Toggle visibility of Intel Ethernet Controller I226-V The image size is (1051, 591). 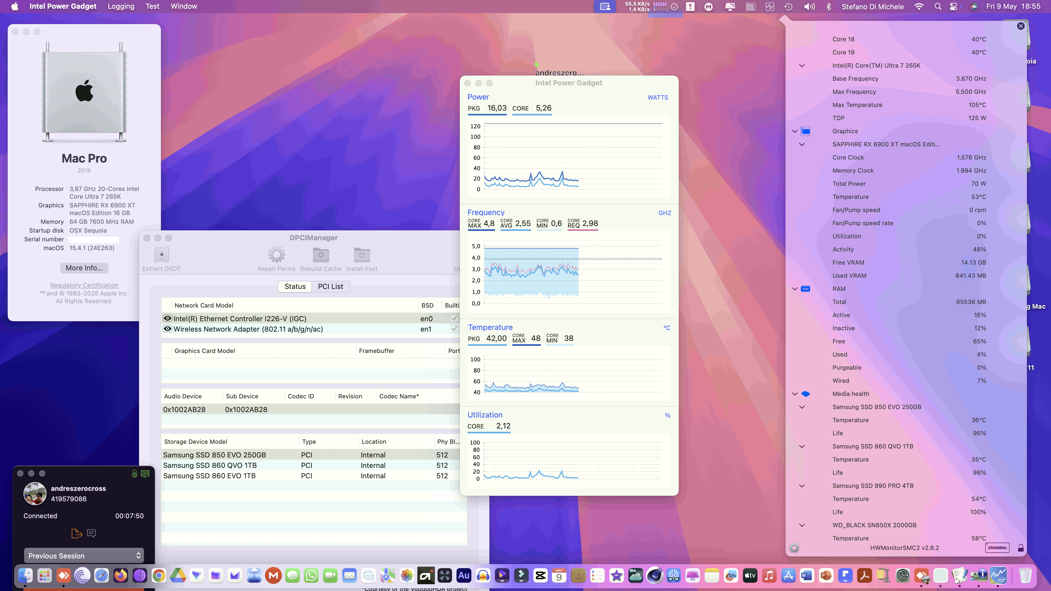[167, 318]
